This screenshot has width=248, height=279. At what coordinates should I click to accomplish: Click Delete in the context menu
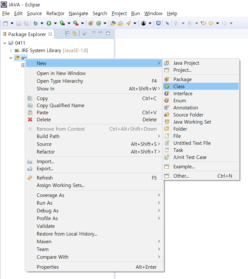(95, 120)
